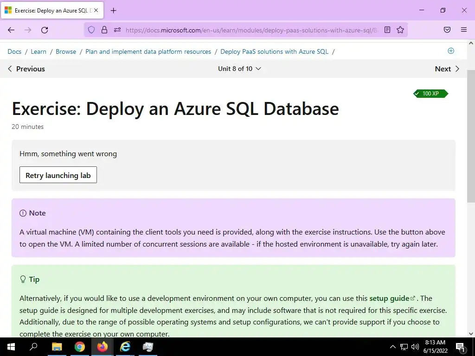Close the Exercise: Deploy an Azure SQL tab
Image resolution: width=475 pixels, height=356 pixels.
pos(96,10)
